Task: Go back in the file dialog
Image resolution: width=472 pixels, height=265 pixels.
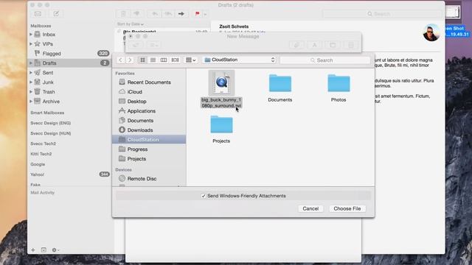Action: 120,60
